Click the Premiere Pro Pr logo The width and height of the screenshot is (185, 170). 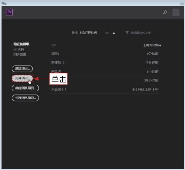point(9,12)
